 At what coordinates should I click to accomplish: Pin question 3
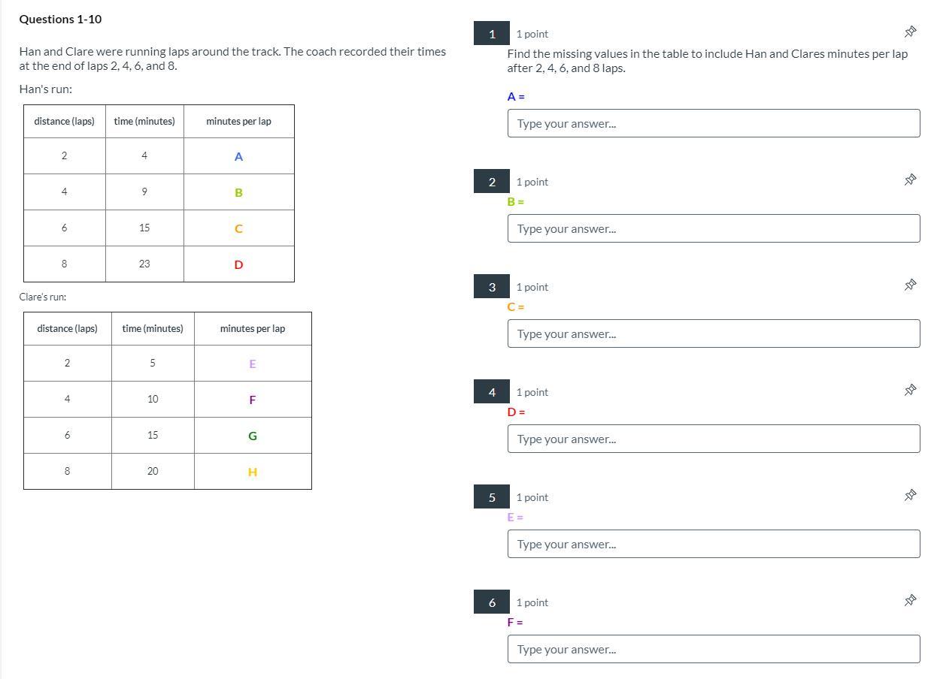[910, 285]
